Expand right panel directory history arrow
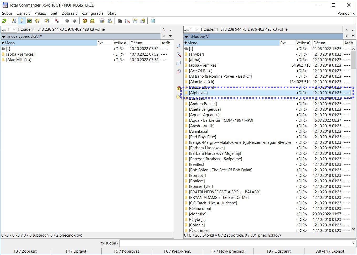The image size is (357, 255). 353,36
